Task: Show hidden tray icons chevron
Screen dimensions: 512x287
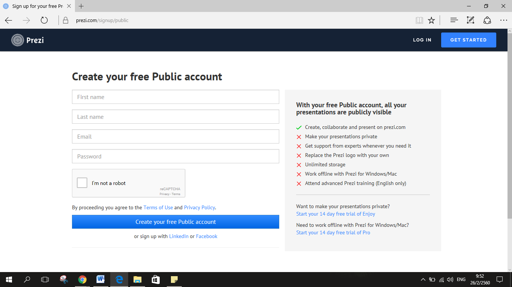Action: pyautogui.click(x=423, y=279)
